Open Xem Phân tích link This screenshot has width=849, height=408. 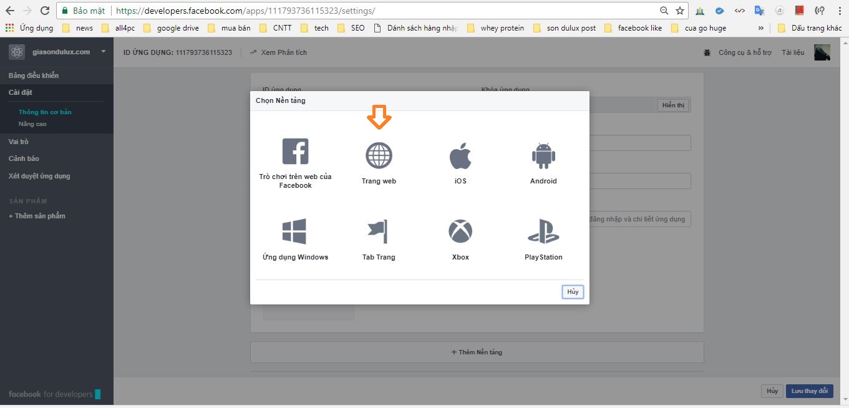pos(278,52)
